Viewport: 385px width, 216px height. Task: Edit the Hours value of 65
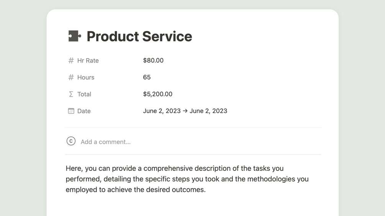(x=147, y=77)
